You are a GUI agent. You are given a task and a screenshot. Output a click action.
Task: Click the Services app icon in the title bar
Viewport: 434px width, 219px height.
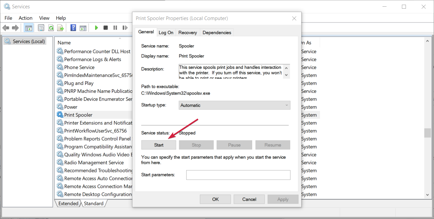pyautogui.click(x=7, y=6)
